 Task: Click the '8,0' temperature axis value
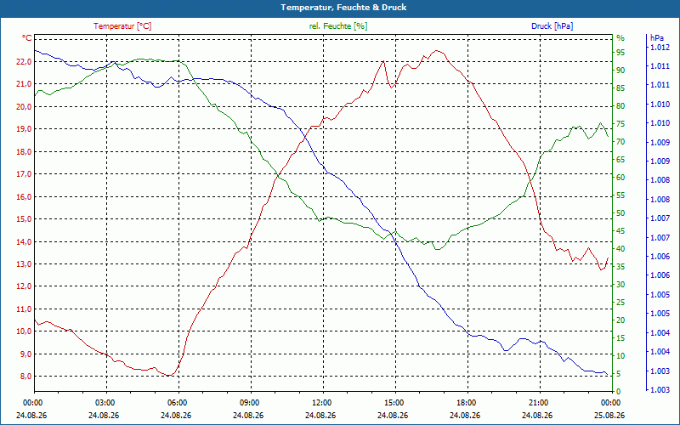point(25,377)
